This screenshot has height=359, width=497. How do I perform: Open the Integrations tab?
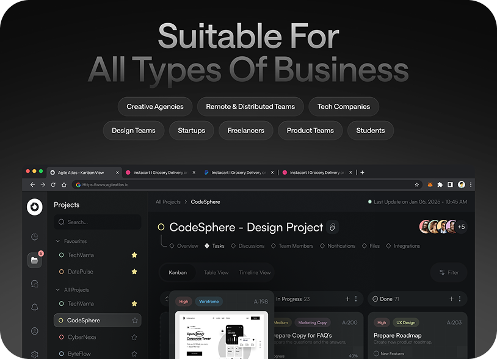(x=403, y=246)
